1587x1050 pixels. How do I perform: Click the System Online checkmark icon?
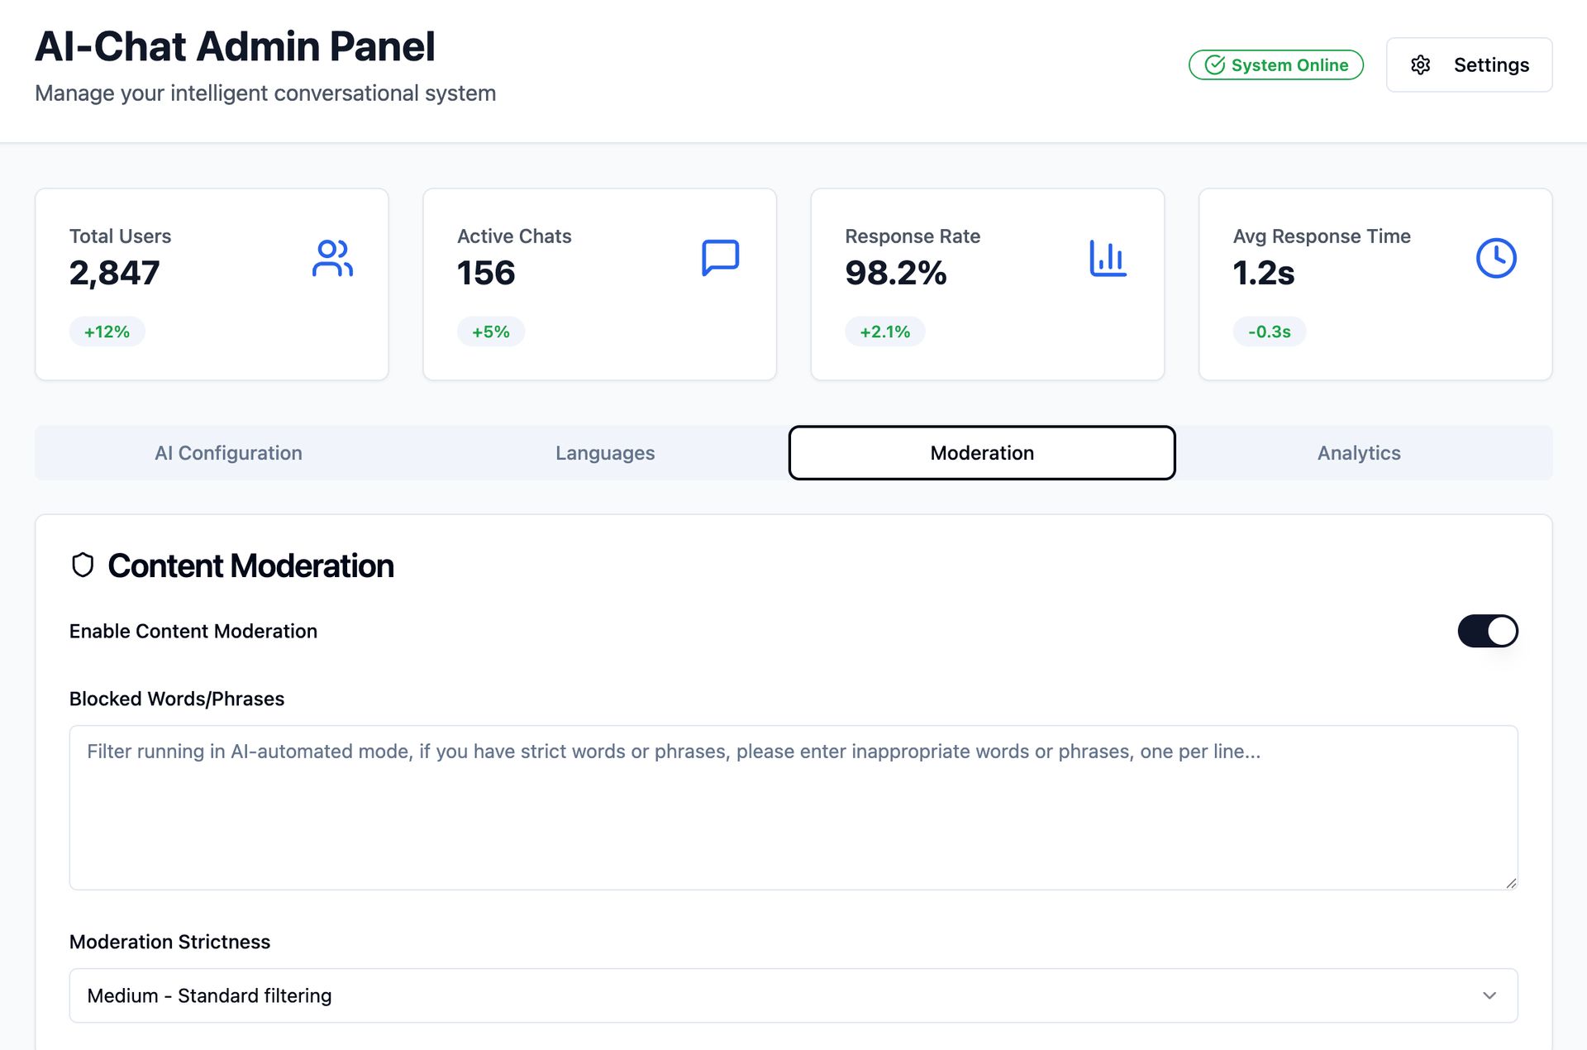[x=1214, y=65]
